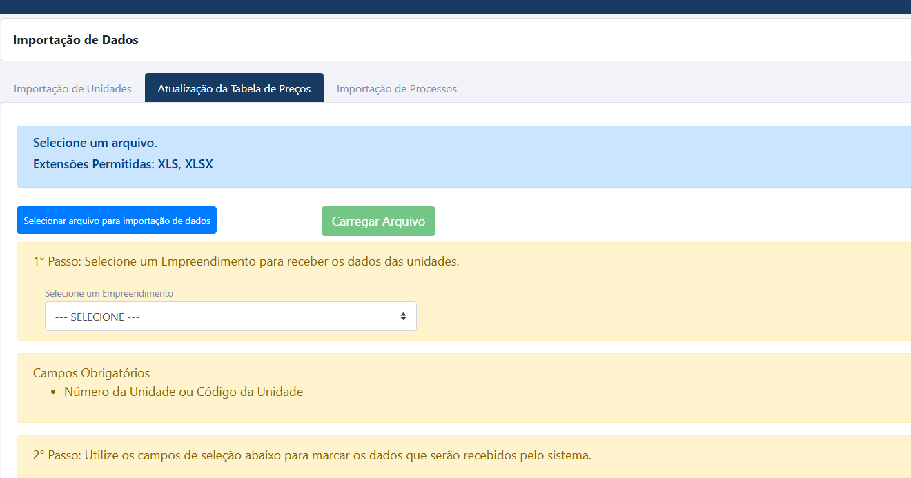Screen dimensions: 911x478
Task: Click the blue Selecionar arquivo para importação button
Action: pos(117,221)
